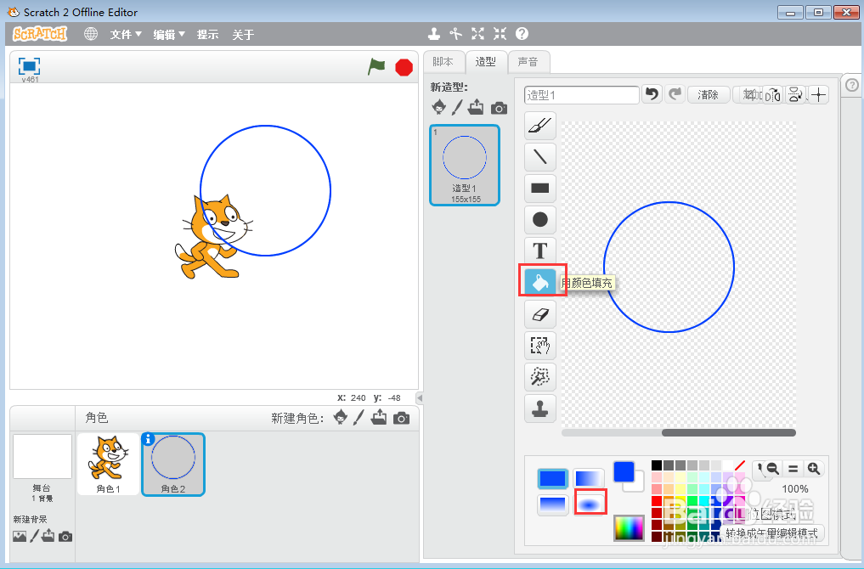This screenshot has height=569, width=864.
Task: Collapse stage with small triangle expander
Action: tap(420, 397)
